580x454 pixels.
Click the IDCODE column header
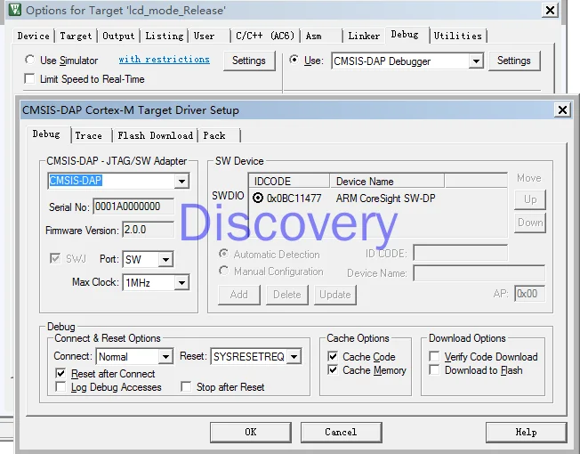point(289,181)
